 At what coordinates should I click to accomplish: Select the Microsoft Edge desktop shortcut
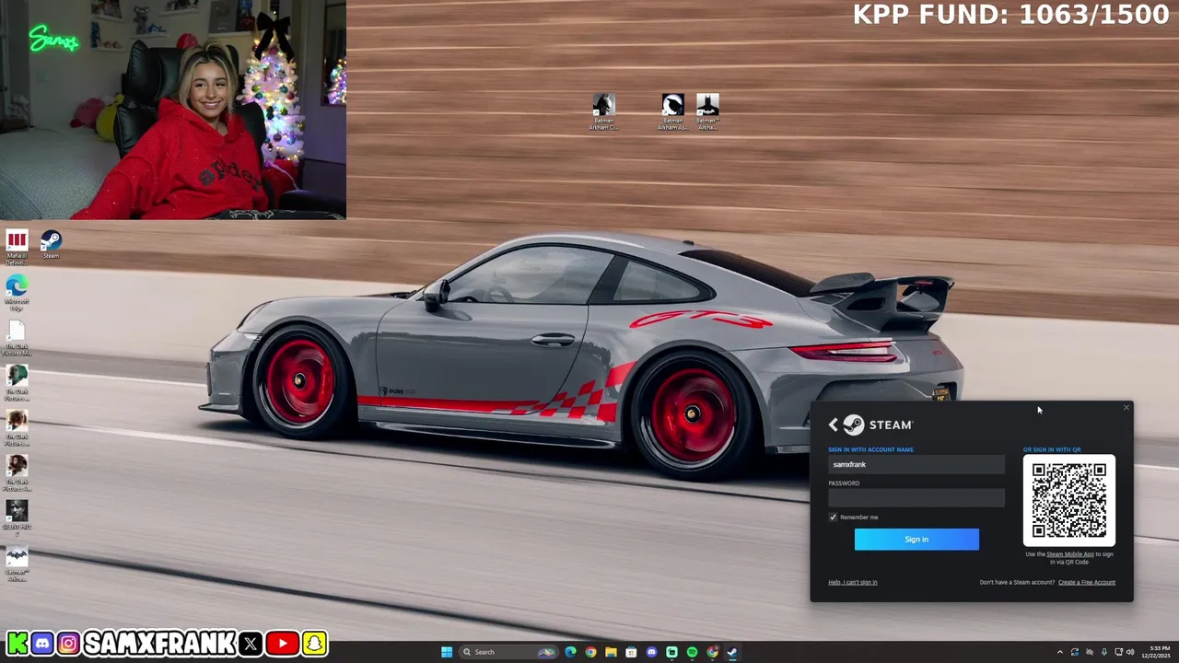17,293
